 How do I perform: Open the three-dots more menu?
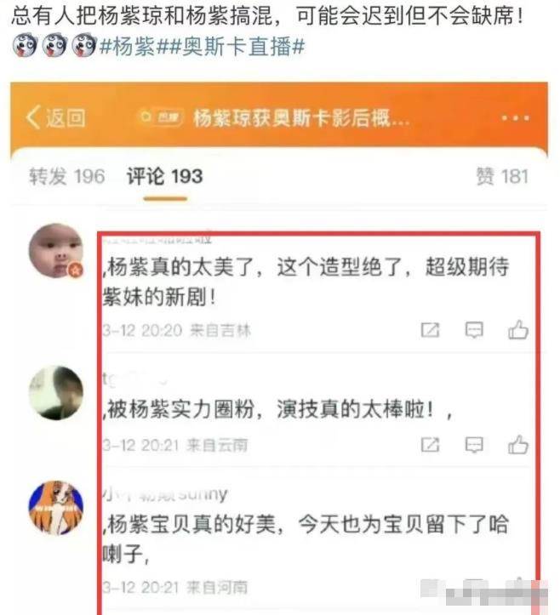tap(515, 117)
